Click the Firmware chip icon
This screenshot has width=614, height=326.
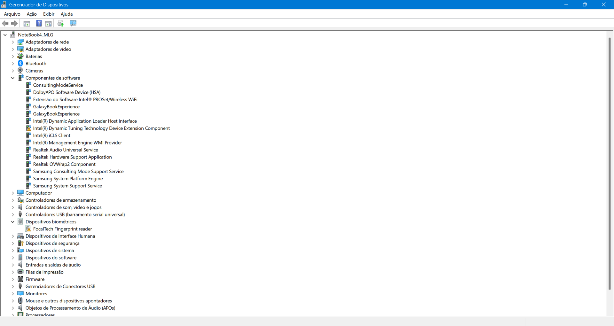20,279
